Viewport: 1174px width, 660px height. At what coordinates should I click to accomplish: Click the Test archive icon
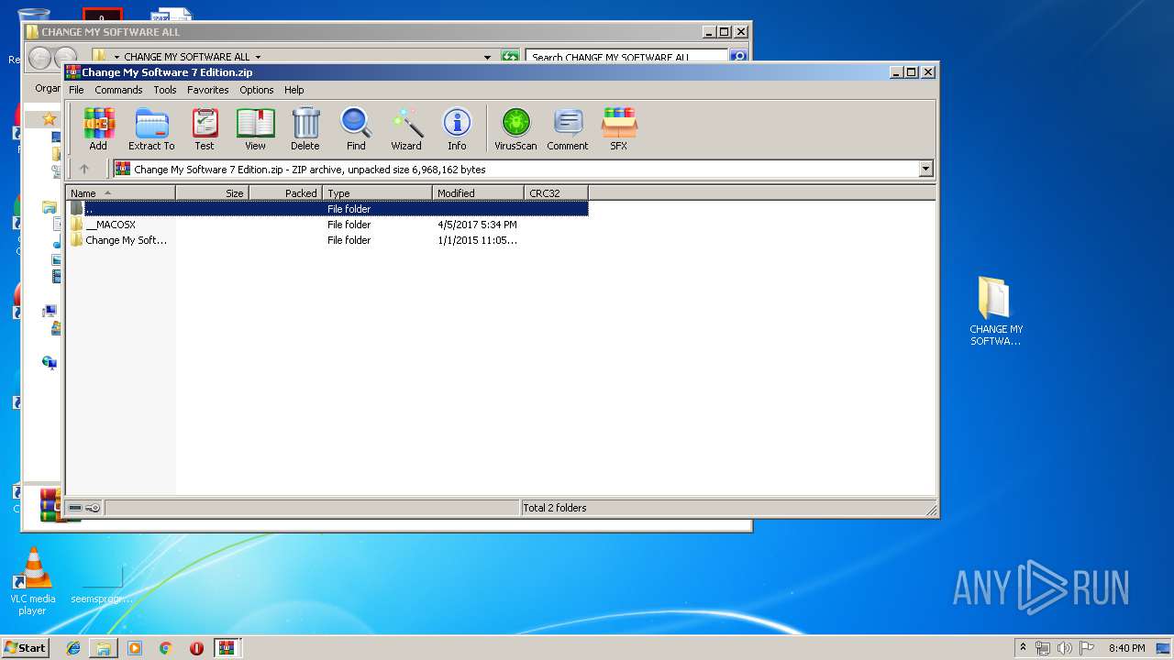pos(205,129)
